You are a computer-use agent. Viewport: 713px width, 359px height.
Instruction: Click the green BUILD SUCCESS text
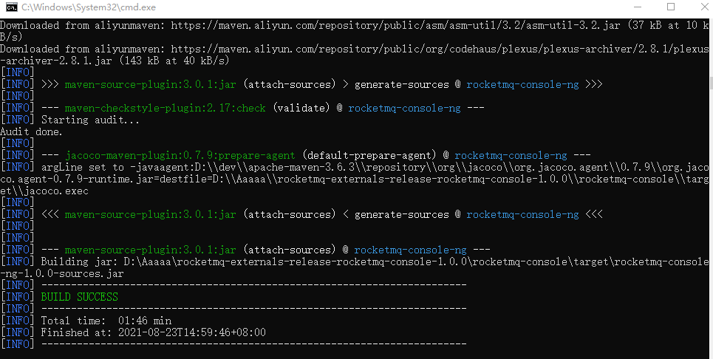click(x=79, y=297)
